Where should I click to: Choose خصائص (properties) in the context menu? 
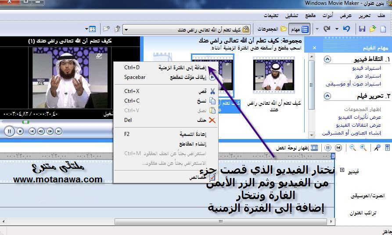(166, 177)
